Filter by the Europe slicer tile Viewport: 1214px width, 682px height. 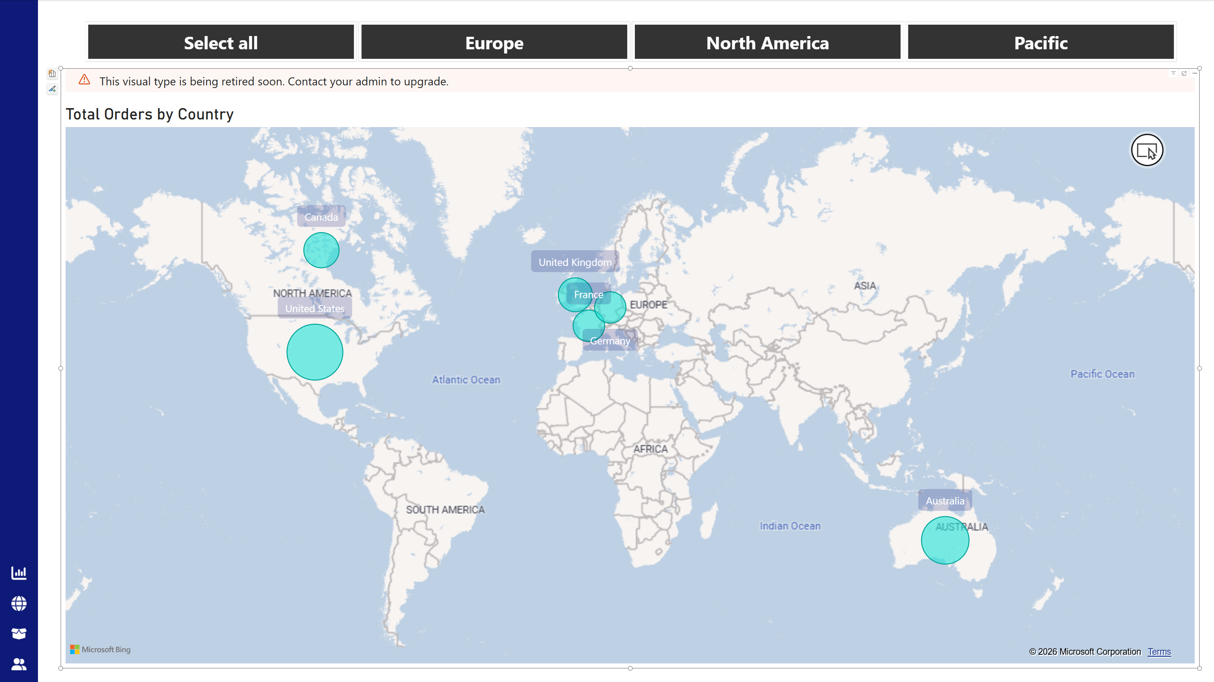pyautogui.click(x=494, y=42)
